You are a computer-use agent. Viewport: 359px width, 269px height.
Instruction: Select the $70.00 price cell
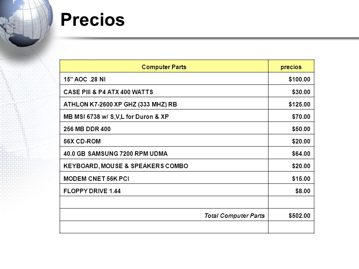[x=291, y=116]
